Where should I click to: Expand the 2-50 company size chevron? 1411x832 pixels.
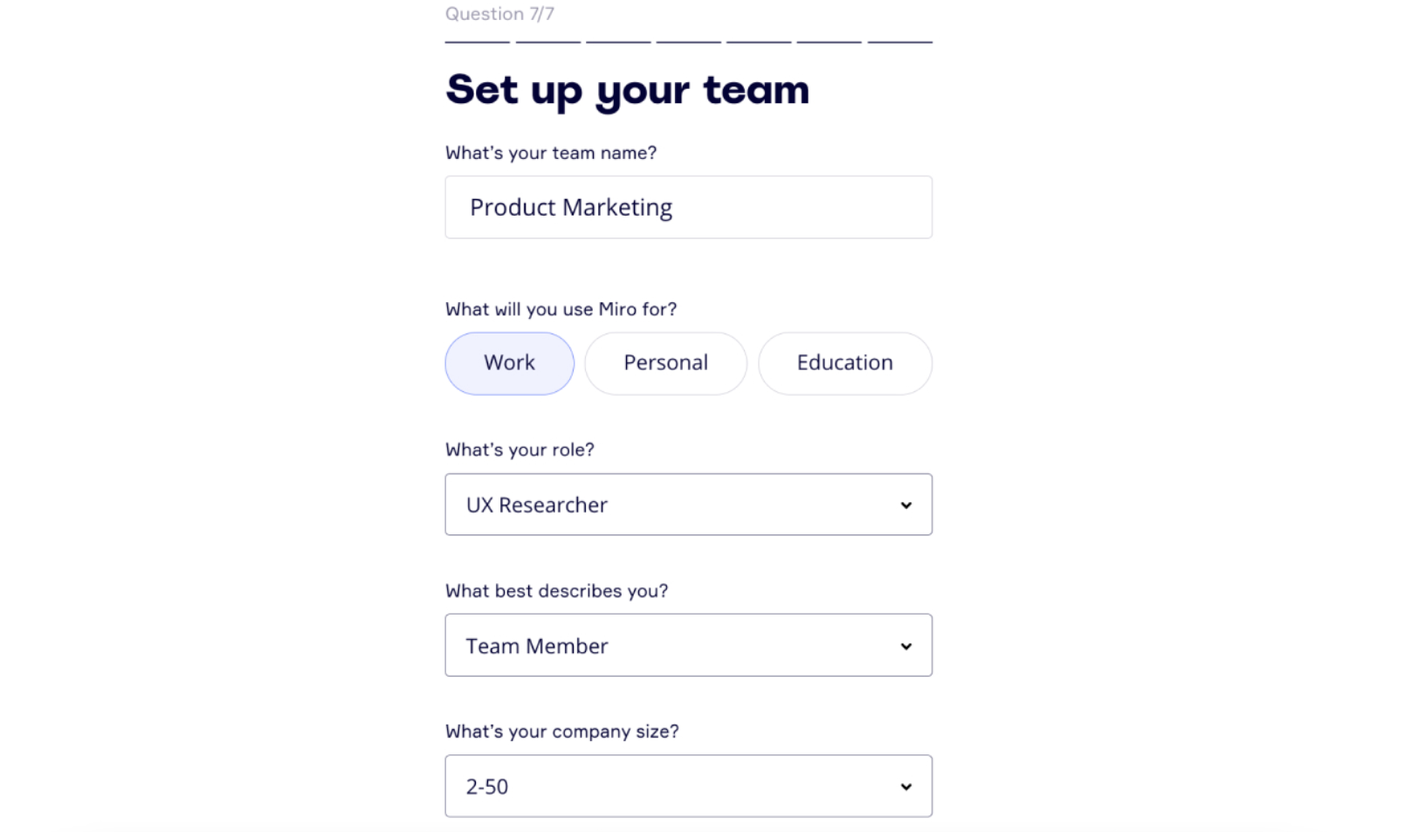(x=906, y=786)
